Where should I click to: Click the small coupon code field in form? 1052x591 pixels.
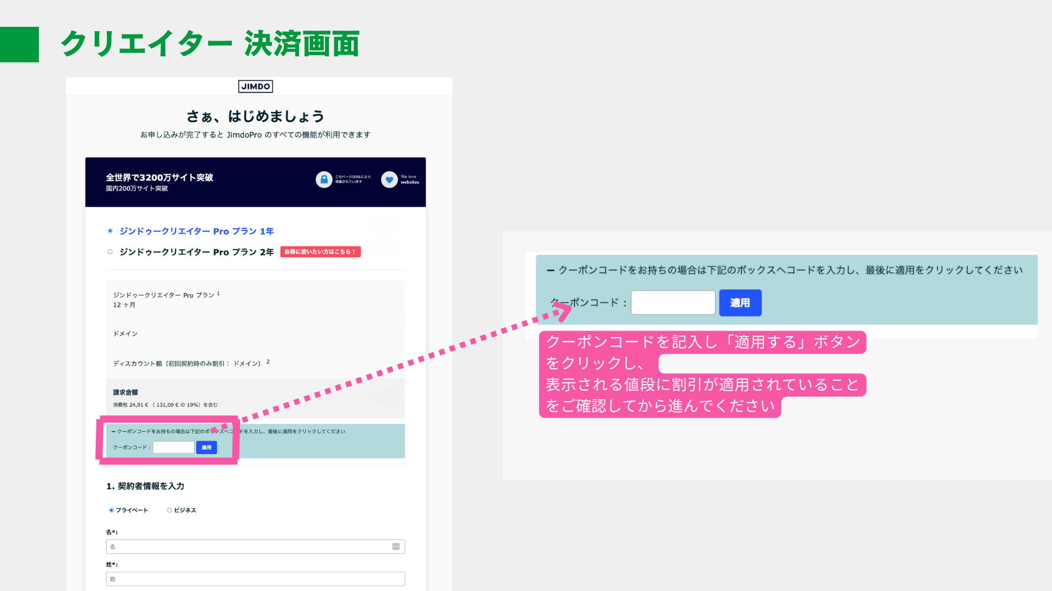click(x=173, y=448)
